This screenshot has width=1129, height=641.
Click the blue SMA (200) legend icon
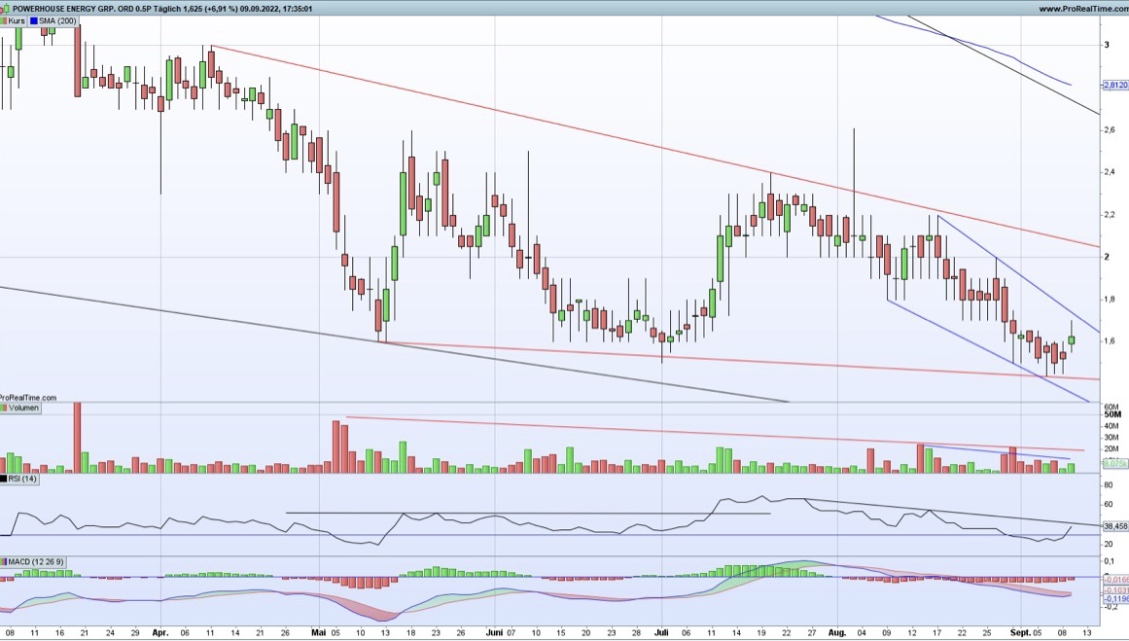pos(33,20)
